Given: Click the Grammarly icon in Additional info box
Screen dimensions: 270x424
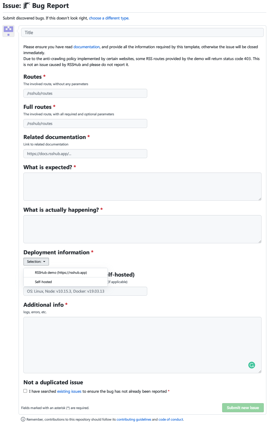Looking at the screenshot, I should [251, 365].
